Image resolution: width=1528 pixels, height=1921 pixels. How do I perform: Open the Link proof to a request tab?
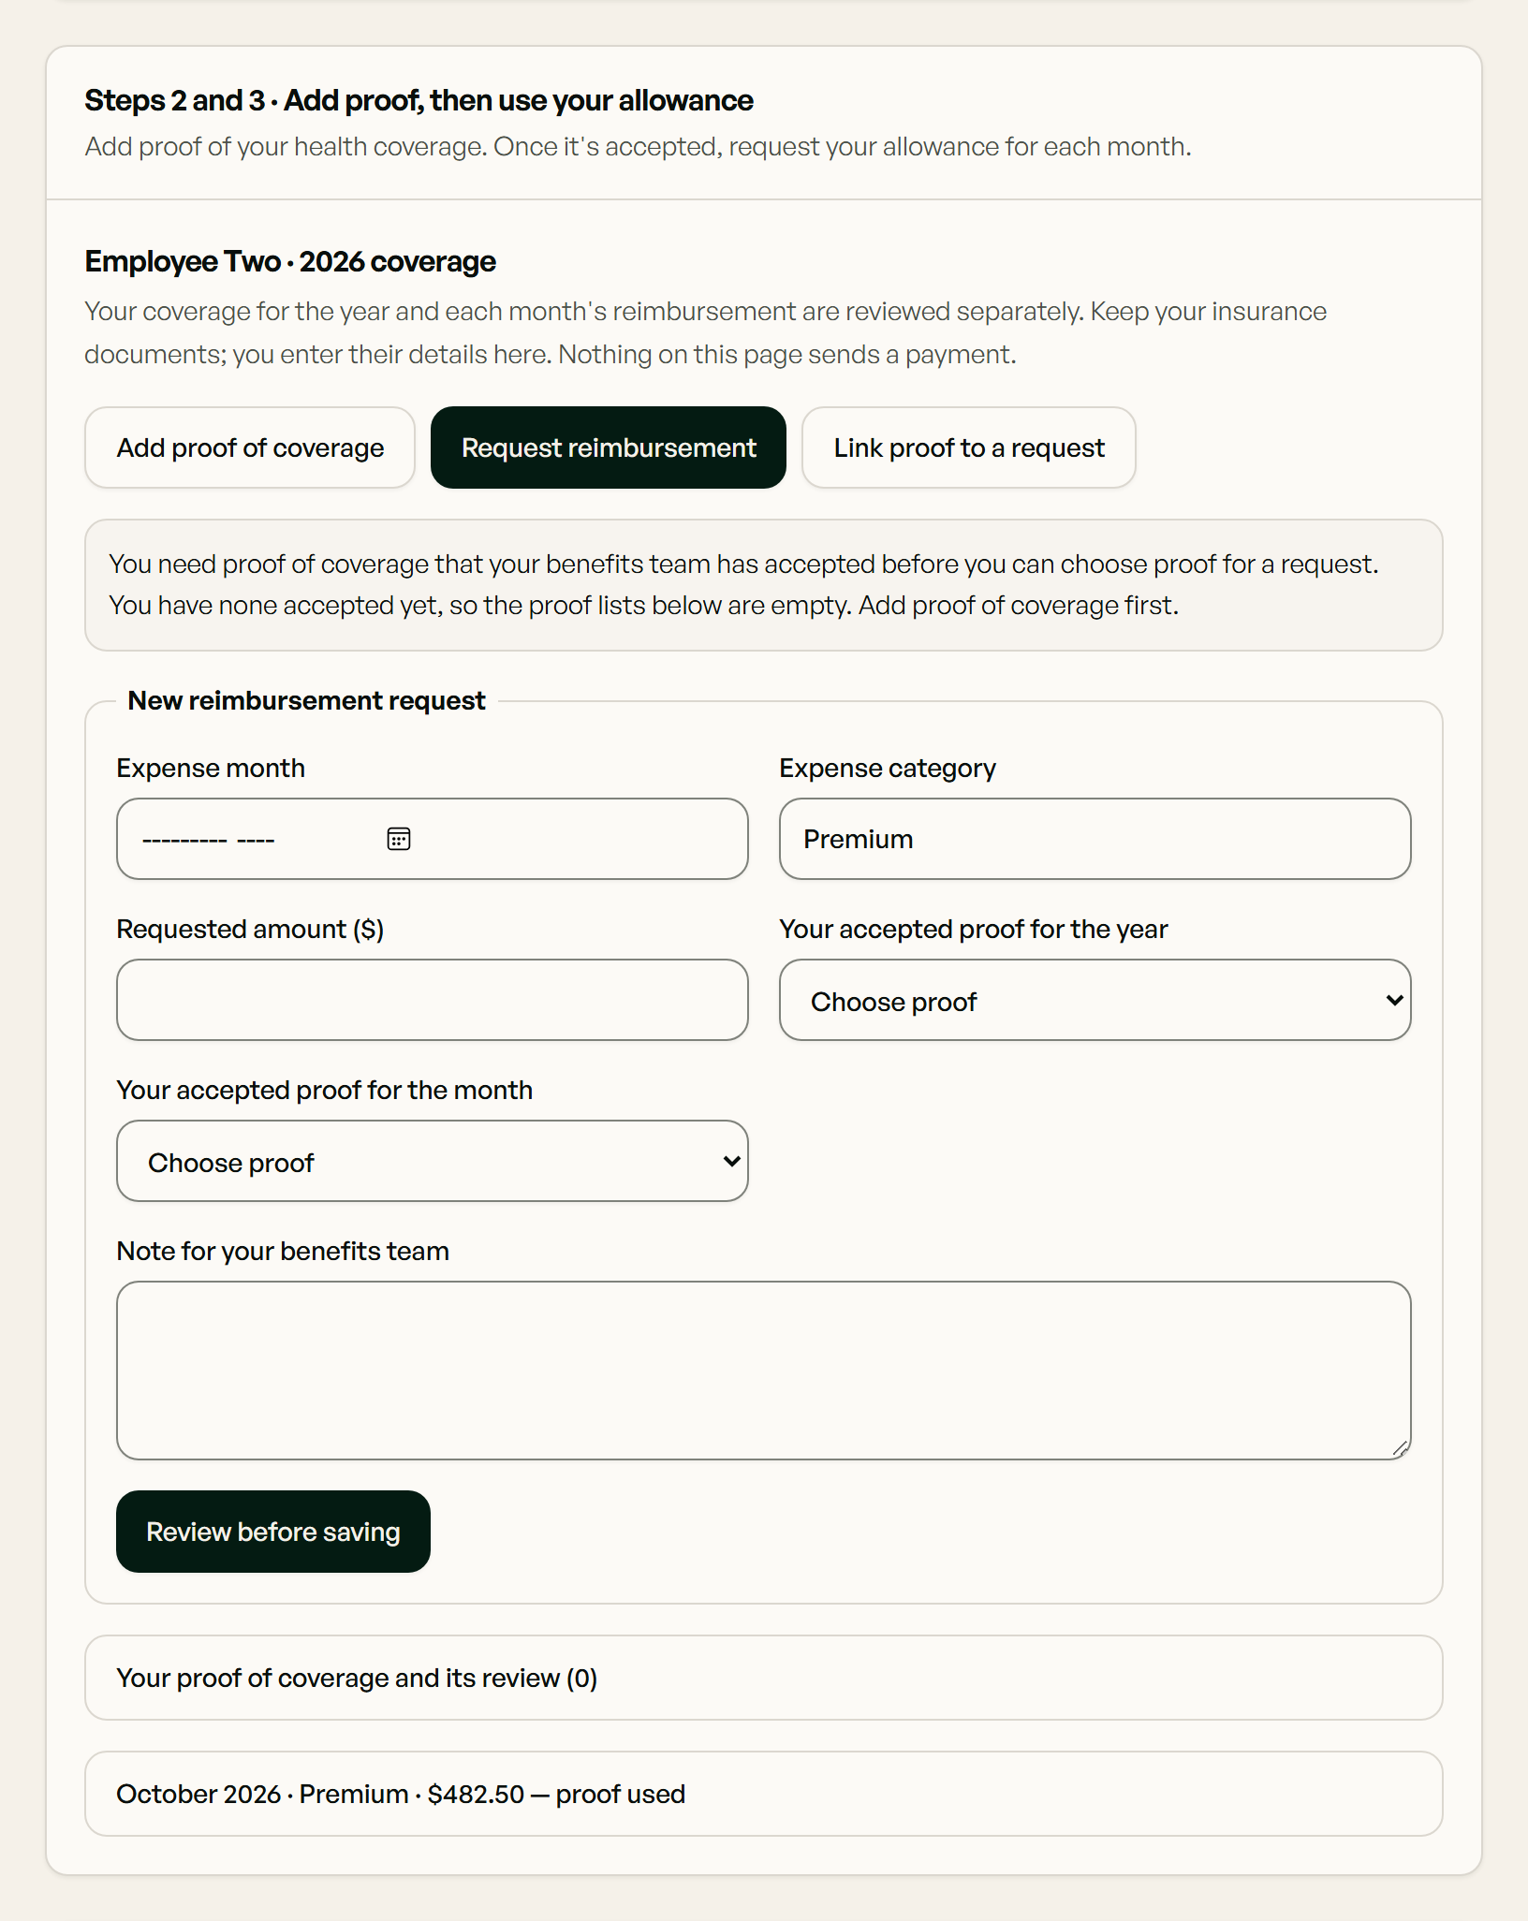click(x=969, y=447)
